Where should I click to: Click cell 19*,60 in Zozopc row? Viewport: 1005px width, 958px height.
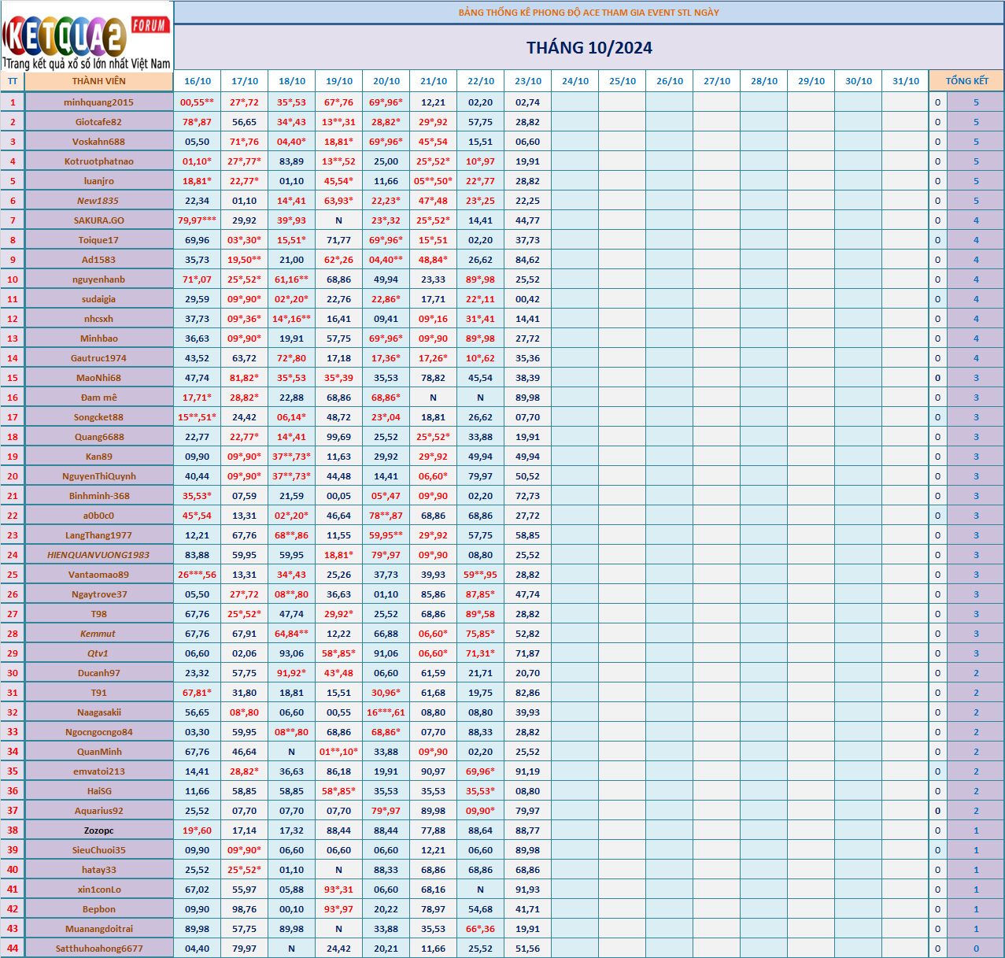click(198, 830)
